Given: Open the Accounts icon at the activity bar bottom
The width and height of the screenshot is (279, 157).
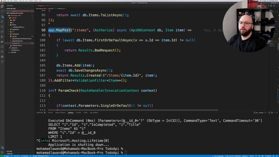Looking at the screenshot, I should [x=2, y=147].
